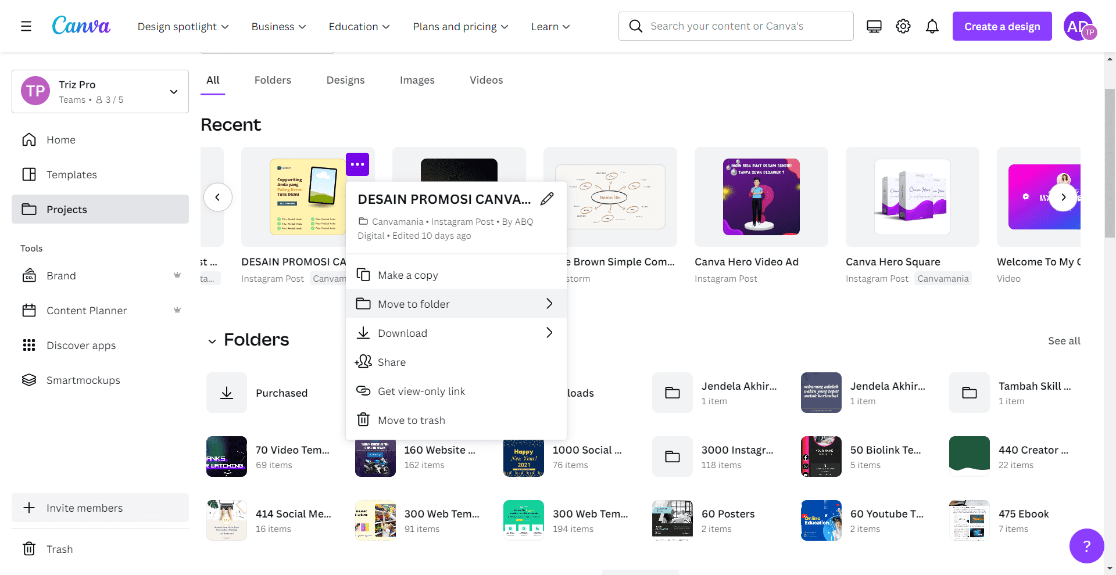Switch to the Videos tab
Viewport: 1116px width, 575px height.
(x=486, y=80)
